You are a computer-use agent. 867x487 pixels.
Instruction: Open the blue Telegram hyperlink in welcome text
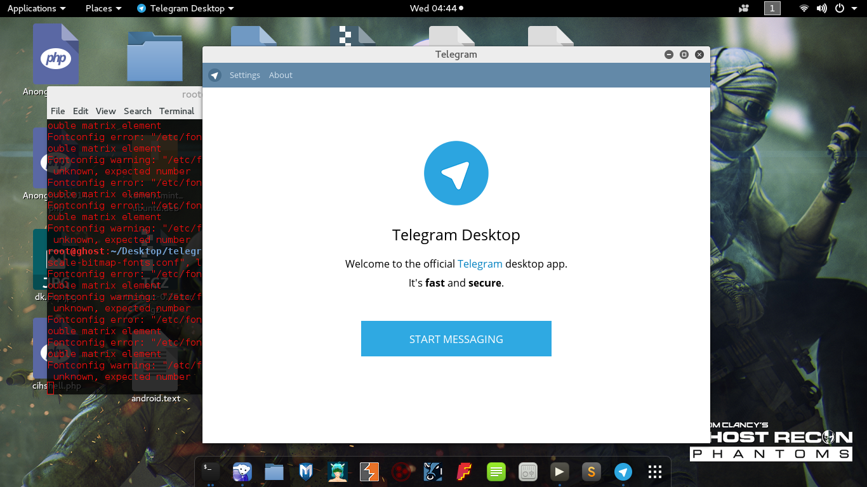(x=480, y=264)
